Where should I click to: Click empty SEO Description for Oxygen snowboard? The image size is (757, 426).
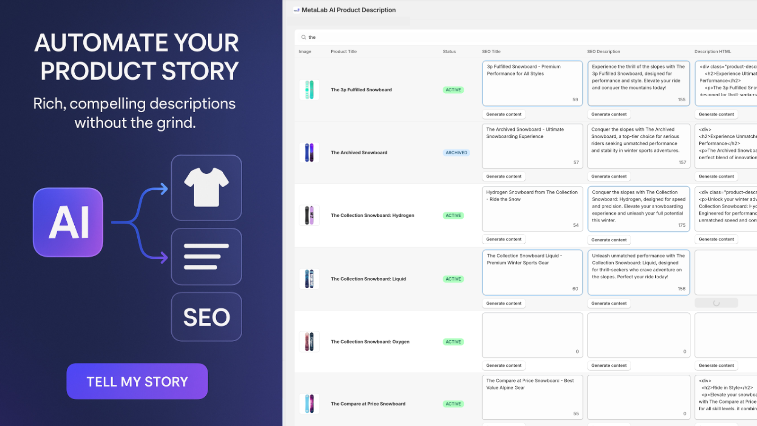pyautogui.click(x=638, y=335)
